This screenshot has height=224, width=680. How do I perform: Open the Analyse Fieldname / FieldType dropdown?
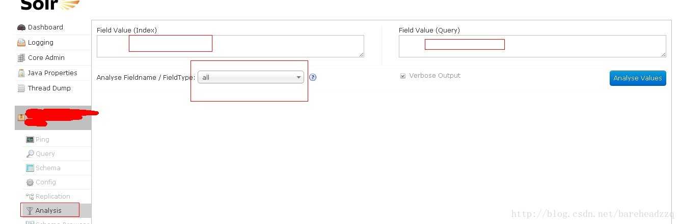coord(251,78)
